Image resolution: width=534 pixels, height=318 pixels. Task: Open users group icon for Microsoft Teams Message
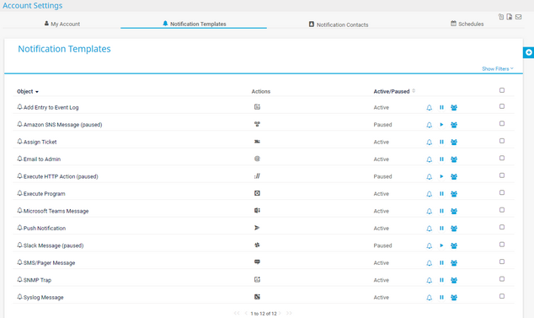[454, 211]
